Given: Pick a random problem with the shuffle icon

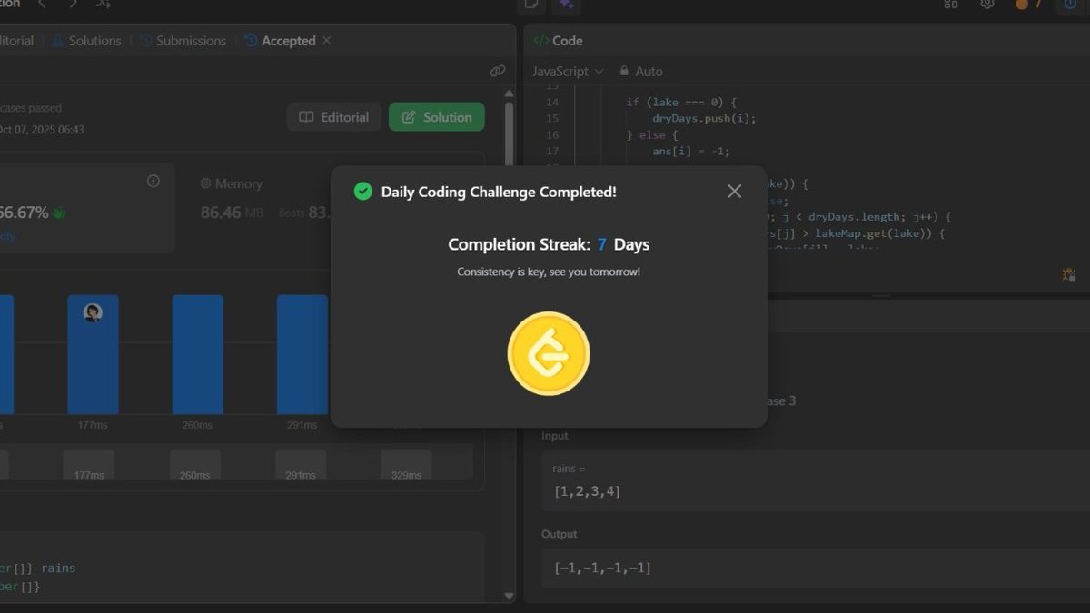Looking at the screenshot, I should 104,5.
